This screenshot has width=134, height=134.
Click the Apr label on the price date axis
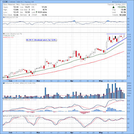point(72,81)
